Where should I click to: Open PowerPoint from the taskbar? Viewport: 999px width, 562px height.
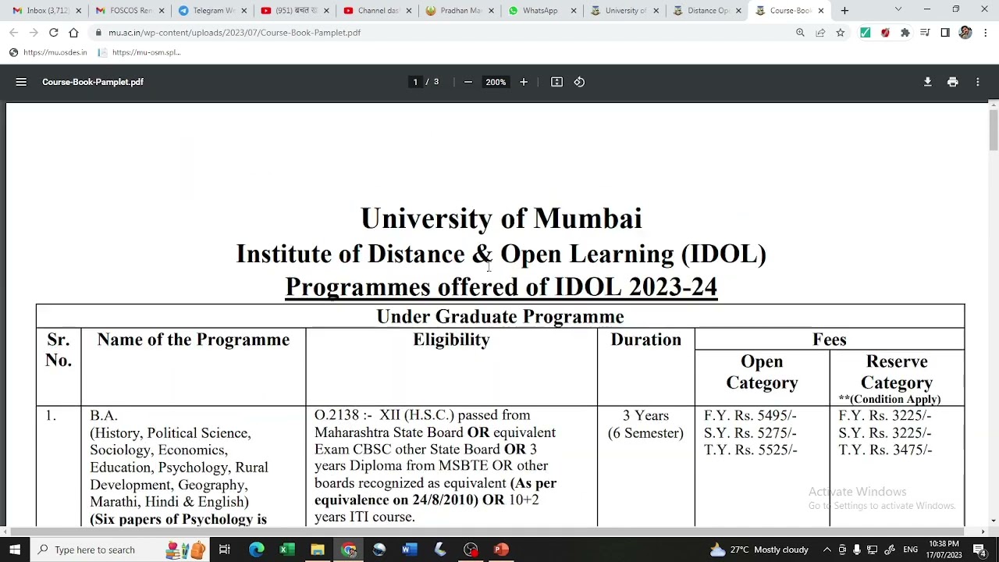point(501,550)
